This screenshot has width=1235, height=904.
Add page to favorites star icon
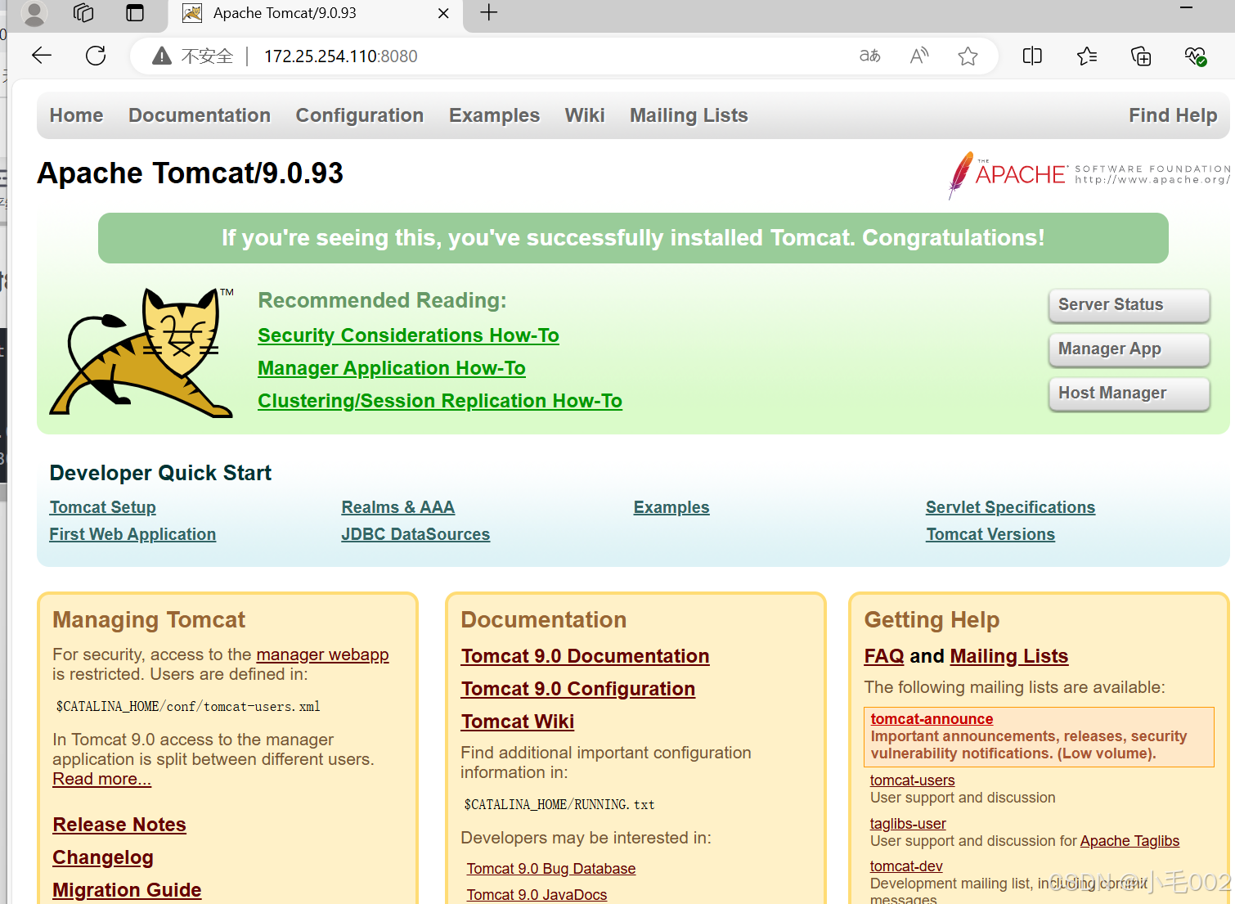point(968,56)
